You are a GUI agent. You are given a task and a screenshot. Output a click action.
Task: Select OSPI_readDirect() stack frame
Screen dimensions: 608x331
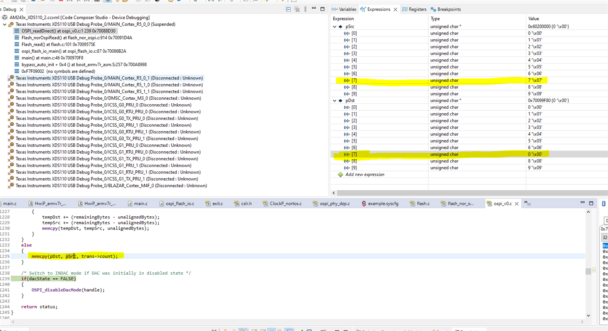pos(69,31)
